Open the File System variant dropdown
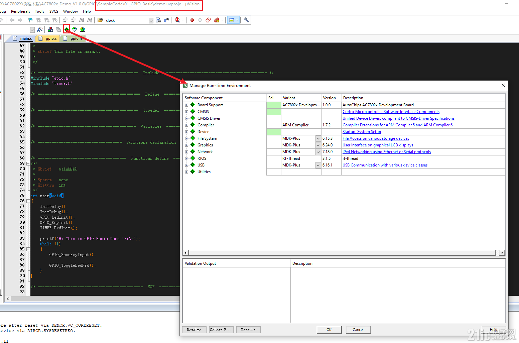Image resolution: width=519 pixels, height=343 pixels. point(318,138)
